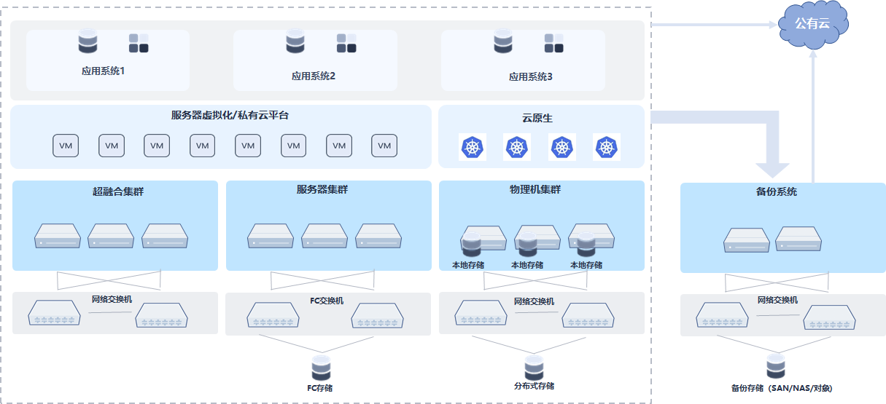This screenshot has width=886, height=404.
Task: Click the leftmost Kubernetes icon under 云原生
Action: (x=473, y=147)
